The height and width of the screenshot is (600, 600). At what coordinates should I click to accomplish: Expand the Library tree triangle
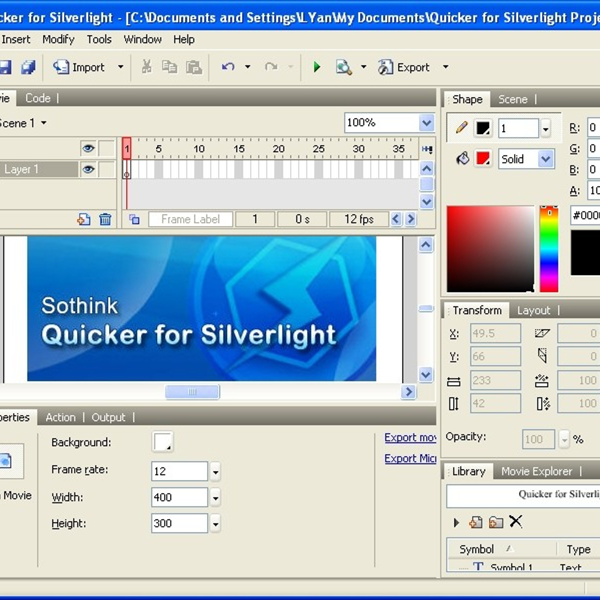click(456, 522)
